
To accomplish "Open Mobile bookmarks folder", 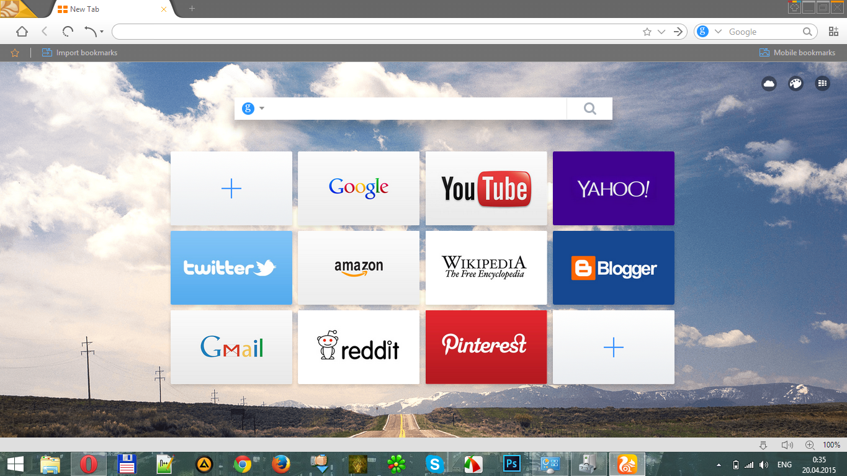I will (797, 53).
